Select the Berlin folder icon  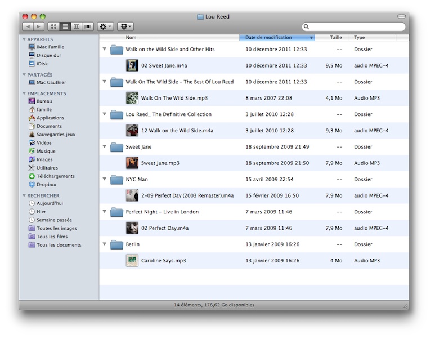click(x=116, y=244)
